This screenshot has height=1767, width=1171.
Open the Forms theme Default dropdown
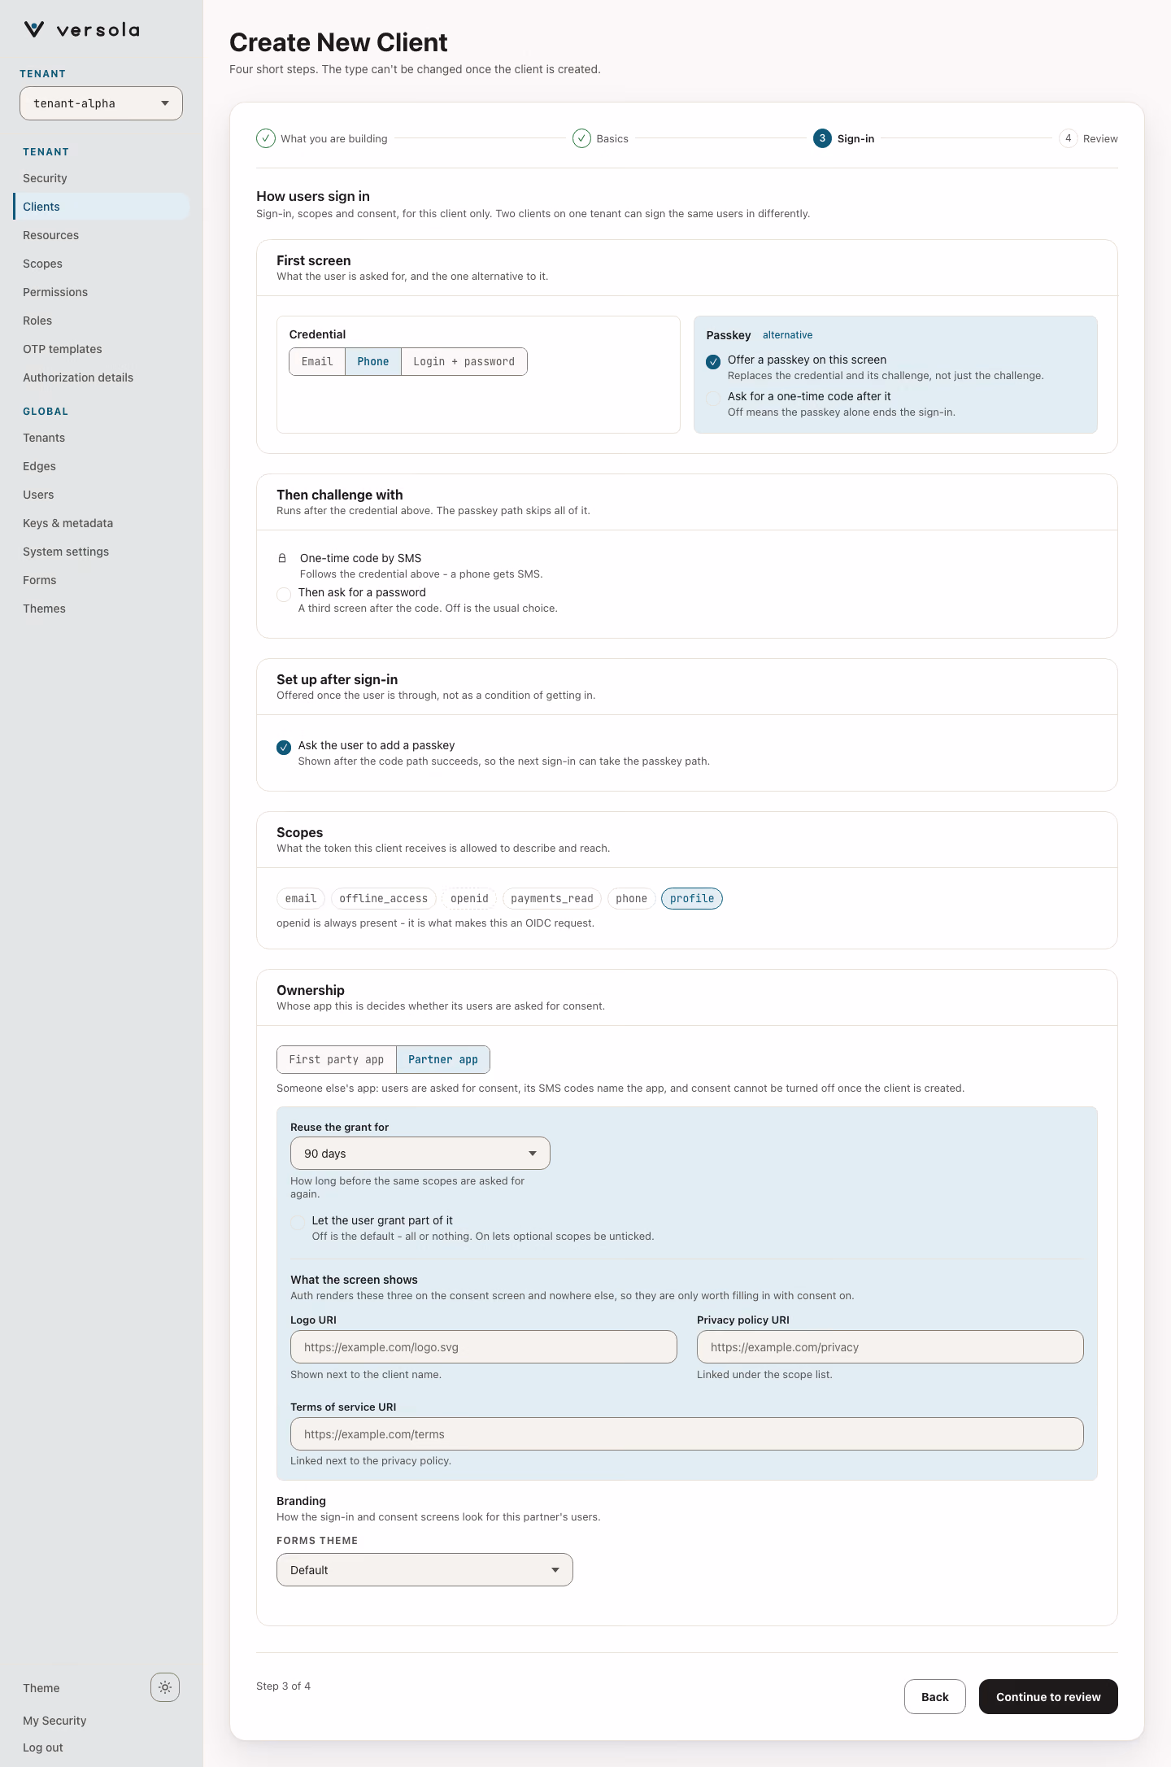click(x=424, y=1570)
